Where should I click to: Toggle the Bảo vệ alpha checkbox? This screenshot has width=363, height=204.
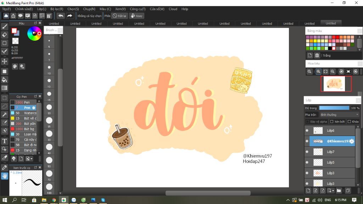307,122
